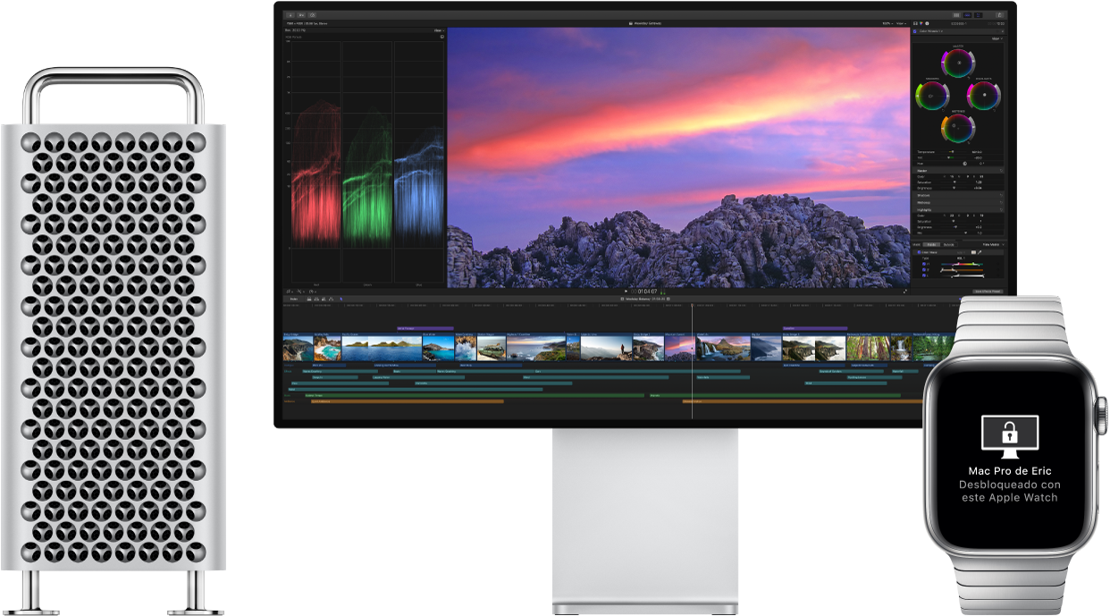1110x616 pixels.
Task: Click the share icon at the top right
Action: (x=999, y=15)
